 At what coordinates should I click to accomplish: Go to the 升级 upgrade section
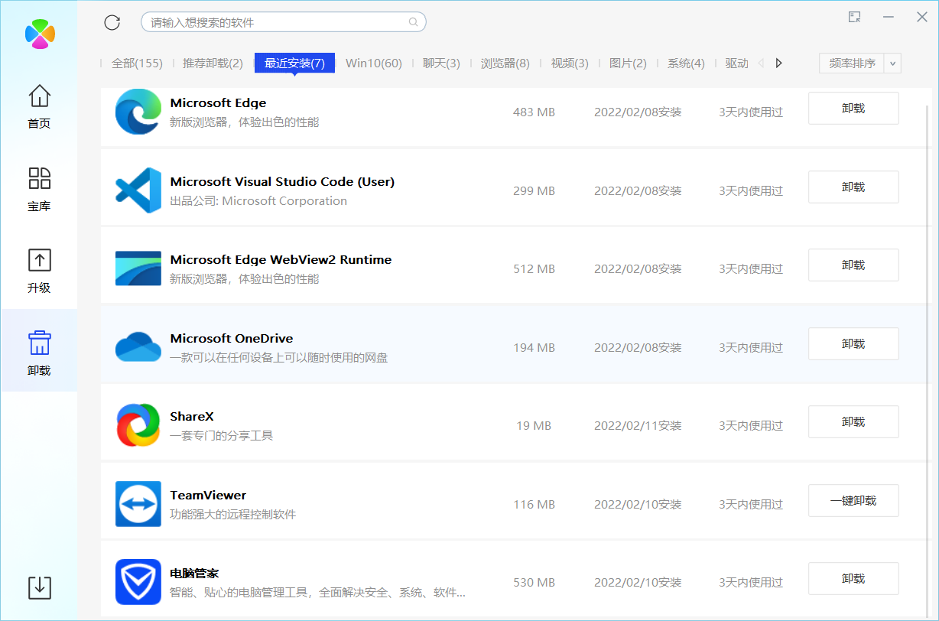coord(39,271)
